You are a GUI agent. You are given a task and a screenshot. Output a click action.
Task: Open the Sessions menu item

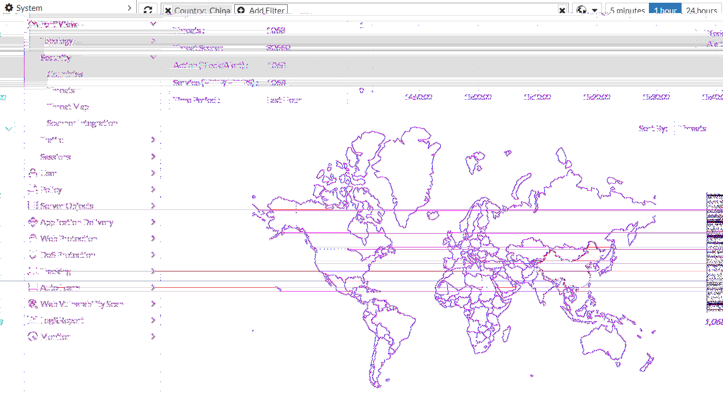(x=56, y=157)
